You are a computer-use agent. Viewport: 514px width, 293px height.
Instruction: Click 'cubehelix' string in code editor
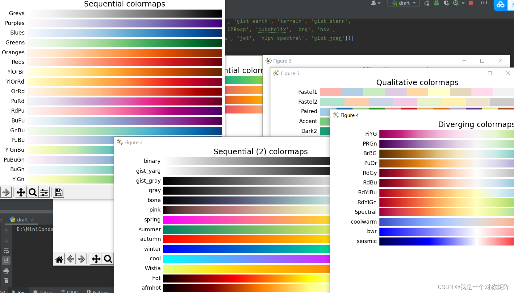point(272,30)
